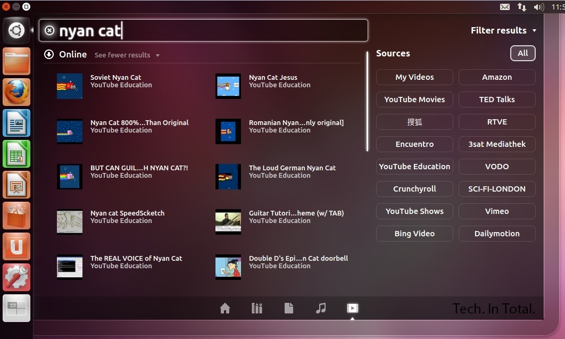Viewport: 565px width, 339px height.
Task: Enable the Vimeo source filter
Action: 496,211
